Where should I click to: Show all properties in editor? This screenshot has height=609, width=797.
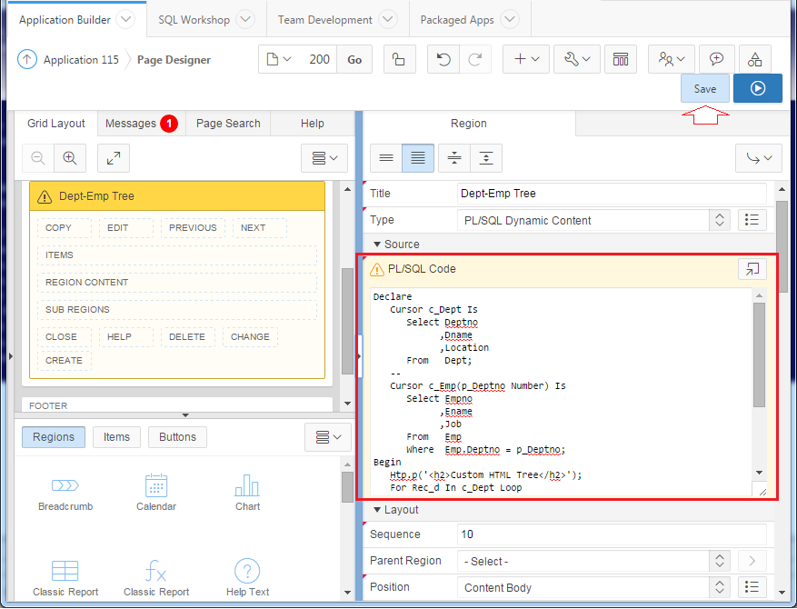click(x=418, y=158)
